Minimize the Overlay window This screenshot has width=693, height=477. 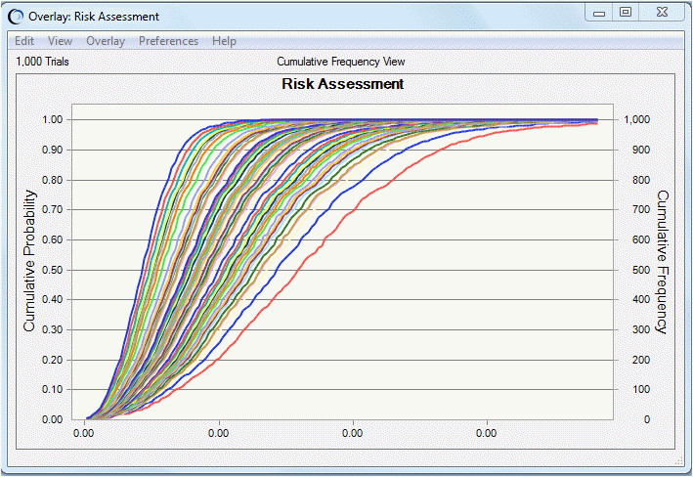coord(599,13)
